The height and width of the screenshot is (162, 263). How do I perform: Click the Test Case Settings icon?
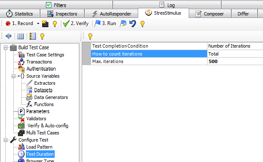(x=21, y=55)
